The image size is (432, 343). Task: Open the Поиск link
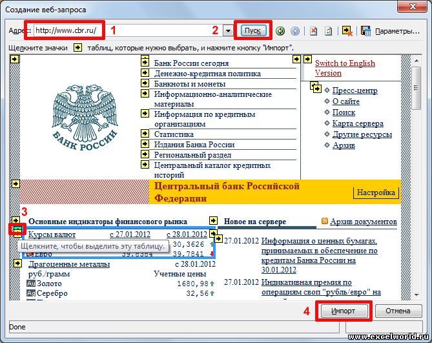click(344, 112)
